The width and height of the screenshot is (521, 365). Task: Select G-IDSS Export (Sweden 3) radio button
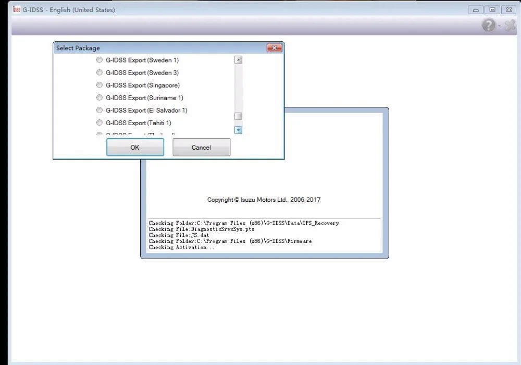100,72
